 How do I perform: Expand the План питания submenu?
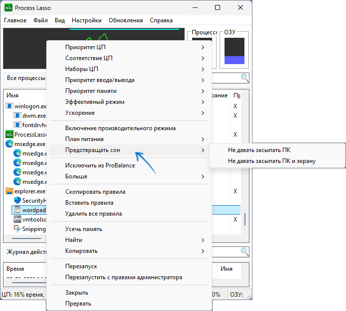129,139
